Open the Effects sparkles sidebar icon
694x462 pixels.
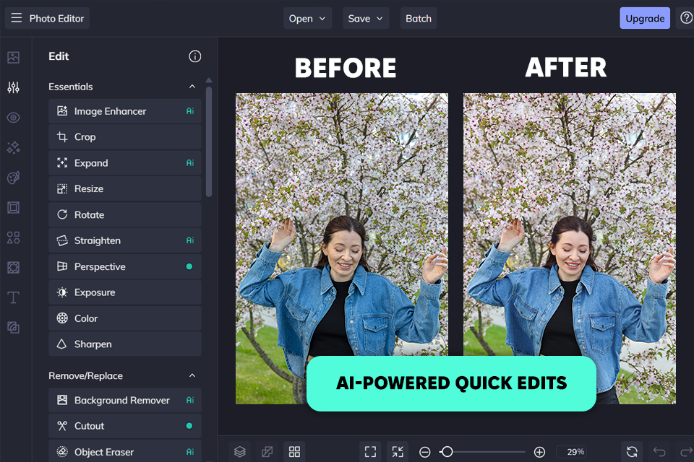pos(13,148)
